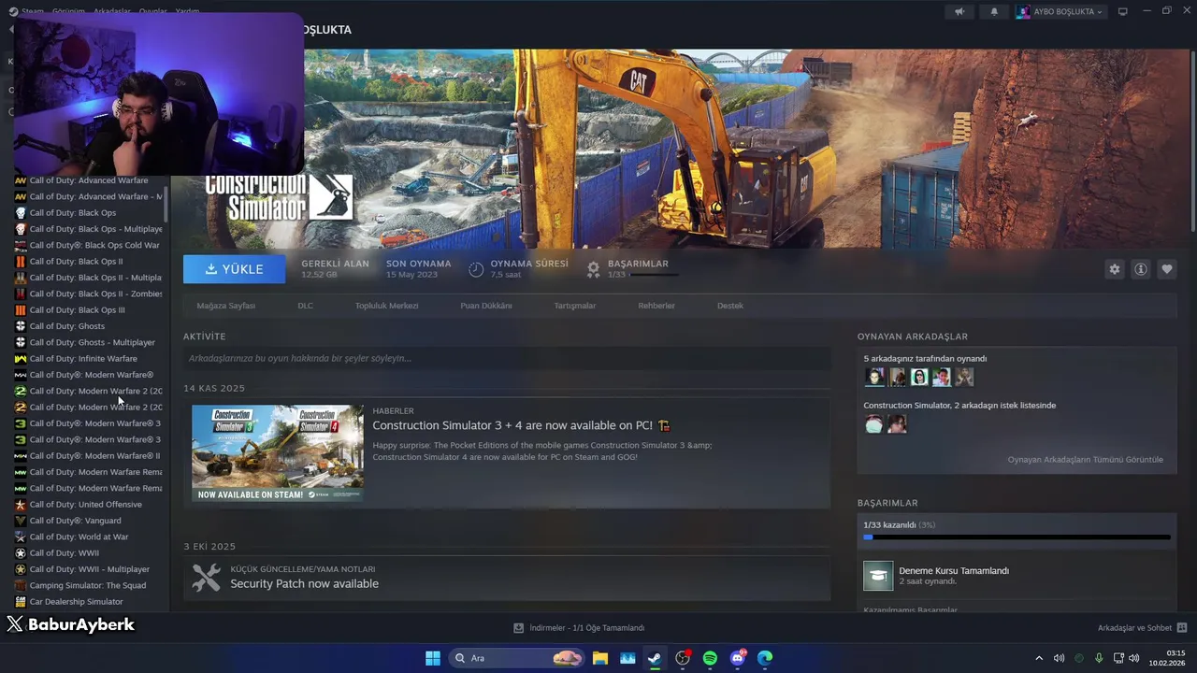Select Call of Duty: WWII entry
This screenshot has width=1197, height=673.
pyautogui.click(x=64, y=553)
